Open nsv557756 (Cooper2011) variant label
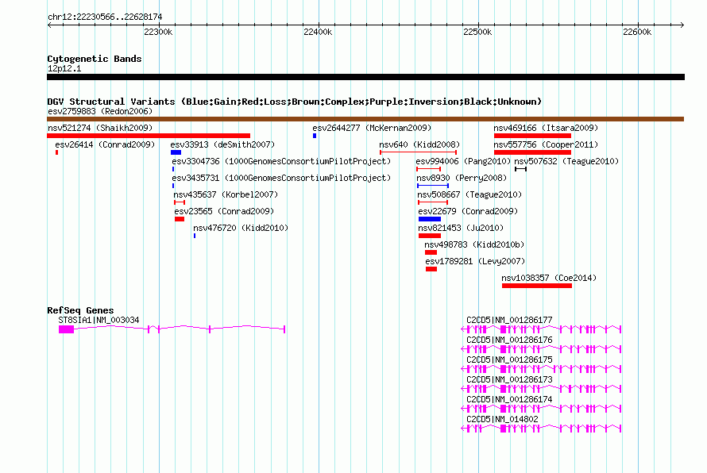707x473 pixels. pos(546,144)
